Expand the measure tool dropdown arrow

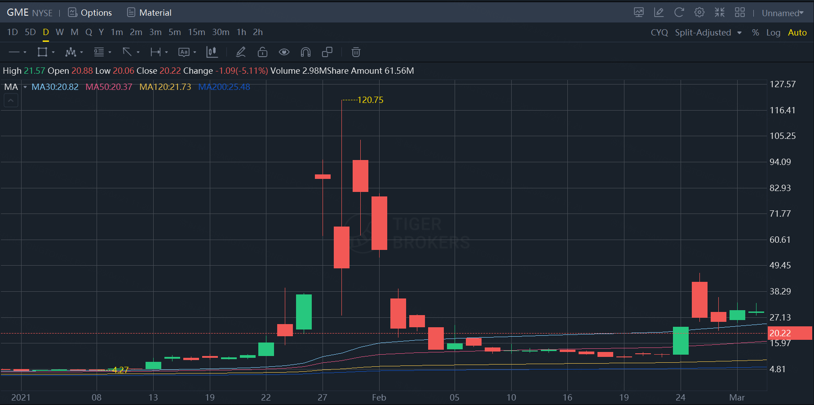[x=166, y=53]
